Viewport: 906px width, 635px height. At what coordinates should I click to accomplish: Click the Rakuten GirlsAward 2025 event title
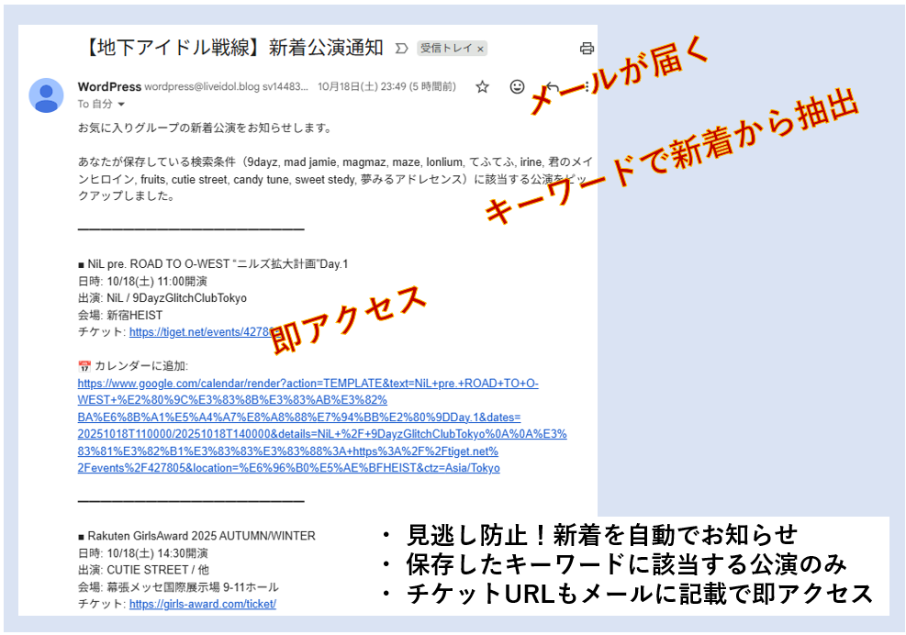click(x=201, y=536)
